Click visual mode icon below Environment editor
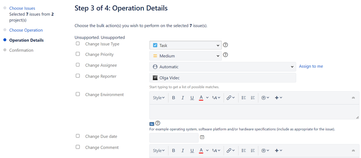The image size is (361, 158). tap(152, 124)
